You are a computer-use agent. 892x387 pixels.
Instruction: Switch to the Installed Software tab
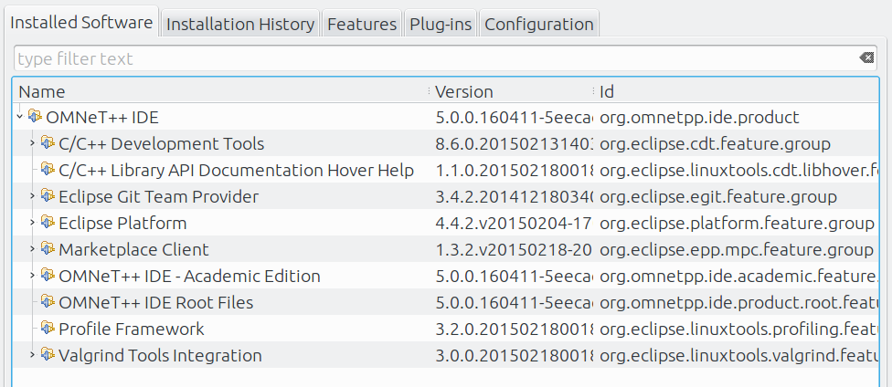point(81,22)
